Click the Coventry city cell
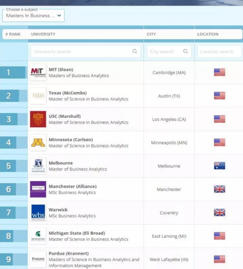This screenshot has width=243, height=269. click(x=169, y=213)
